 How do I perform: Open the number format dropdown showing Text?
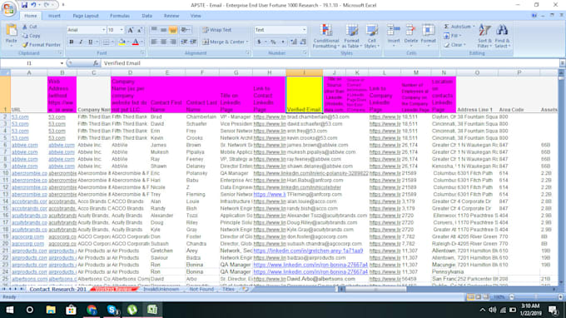tap(305, 30)
